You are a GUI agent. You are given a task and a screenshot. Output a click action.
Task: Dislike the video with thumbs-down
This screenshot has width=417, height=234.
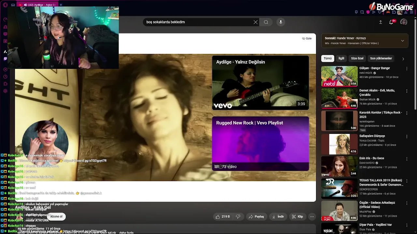click(x=238, y=216)
